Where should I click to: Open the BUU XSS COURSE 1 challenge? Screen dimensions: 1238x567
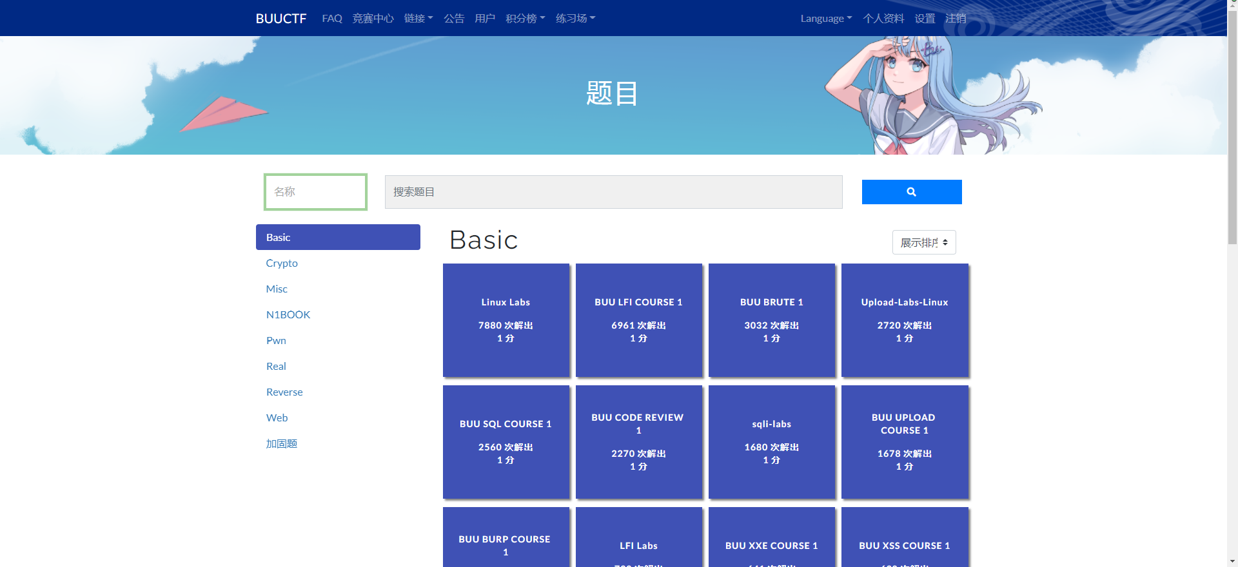[x=905, y=537]
